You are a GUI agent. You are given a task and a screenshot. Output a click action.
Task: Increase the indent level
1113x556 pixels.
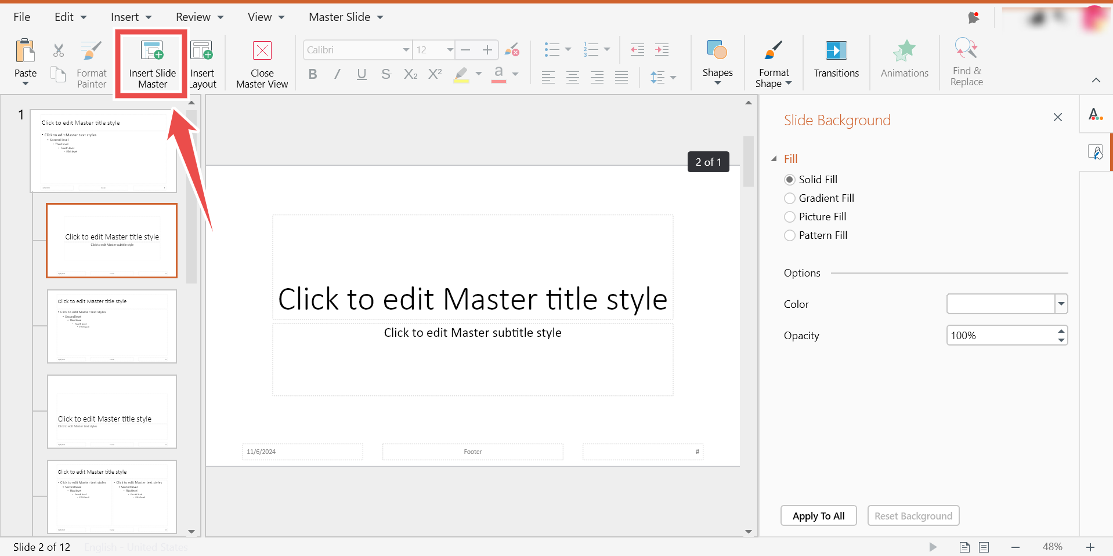662,50
